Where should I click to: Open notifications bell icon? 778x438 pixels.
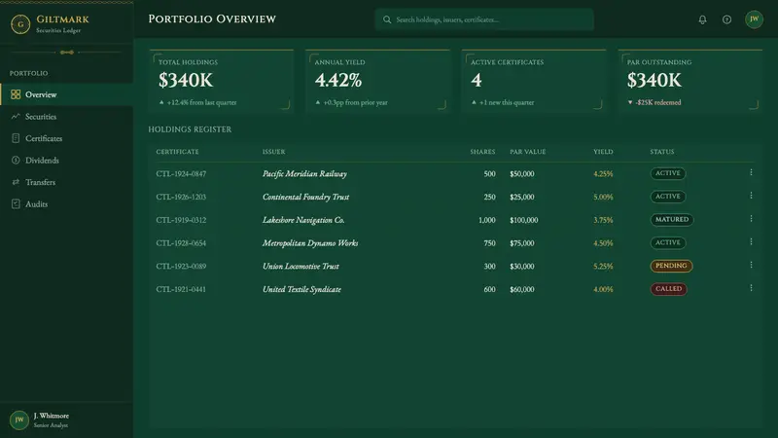702,19
